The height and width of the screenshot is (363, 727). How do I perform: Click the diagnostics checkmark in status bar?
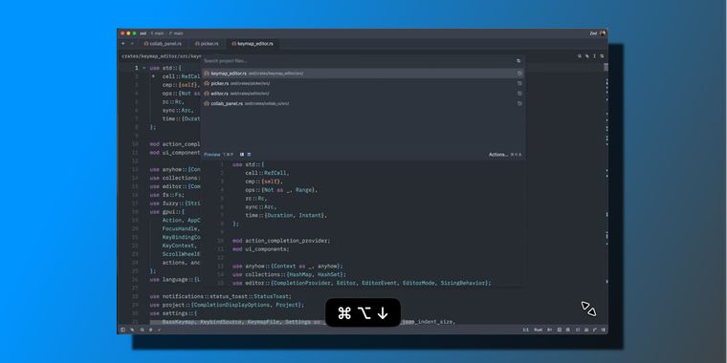159,330
